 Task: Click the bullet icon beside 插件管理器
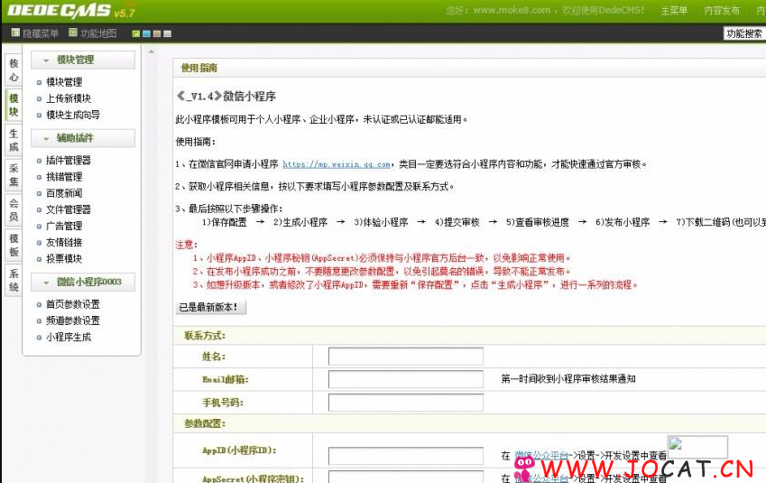coord(39,161)
